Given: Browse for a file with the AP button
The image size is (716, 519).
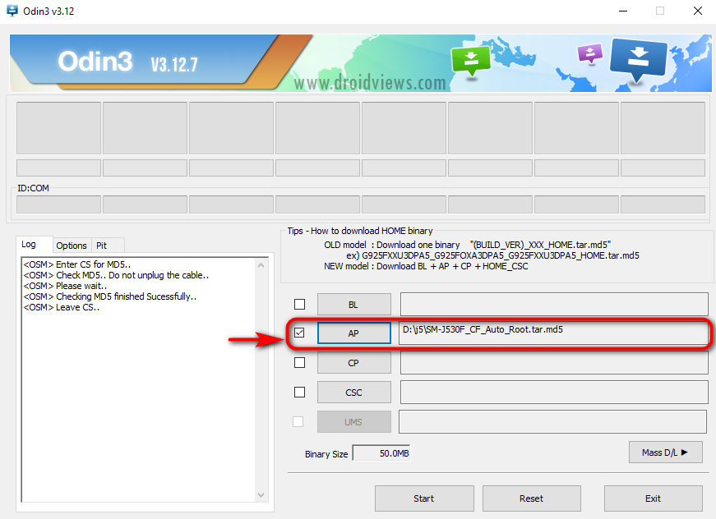Looking at the screenshot, I should (353, 333).
